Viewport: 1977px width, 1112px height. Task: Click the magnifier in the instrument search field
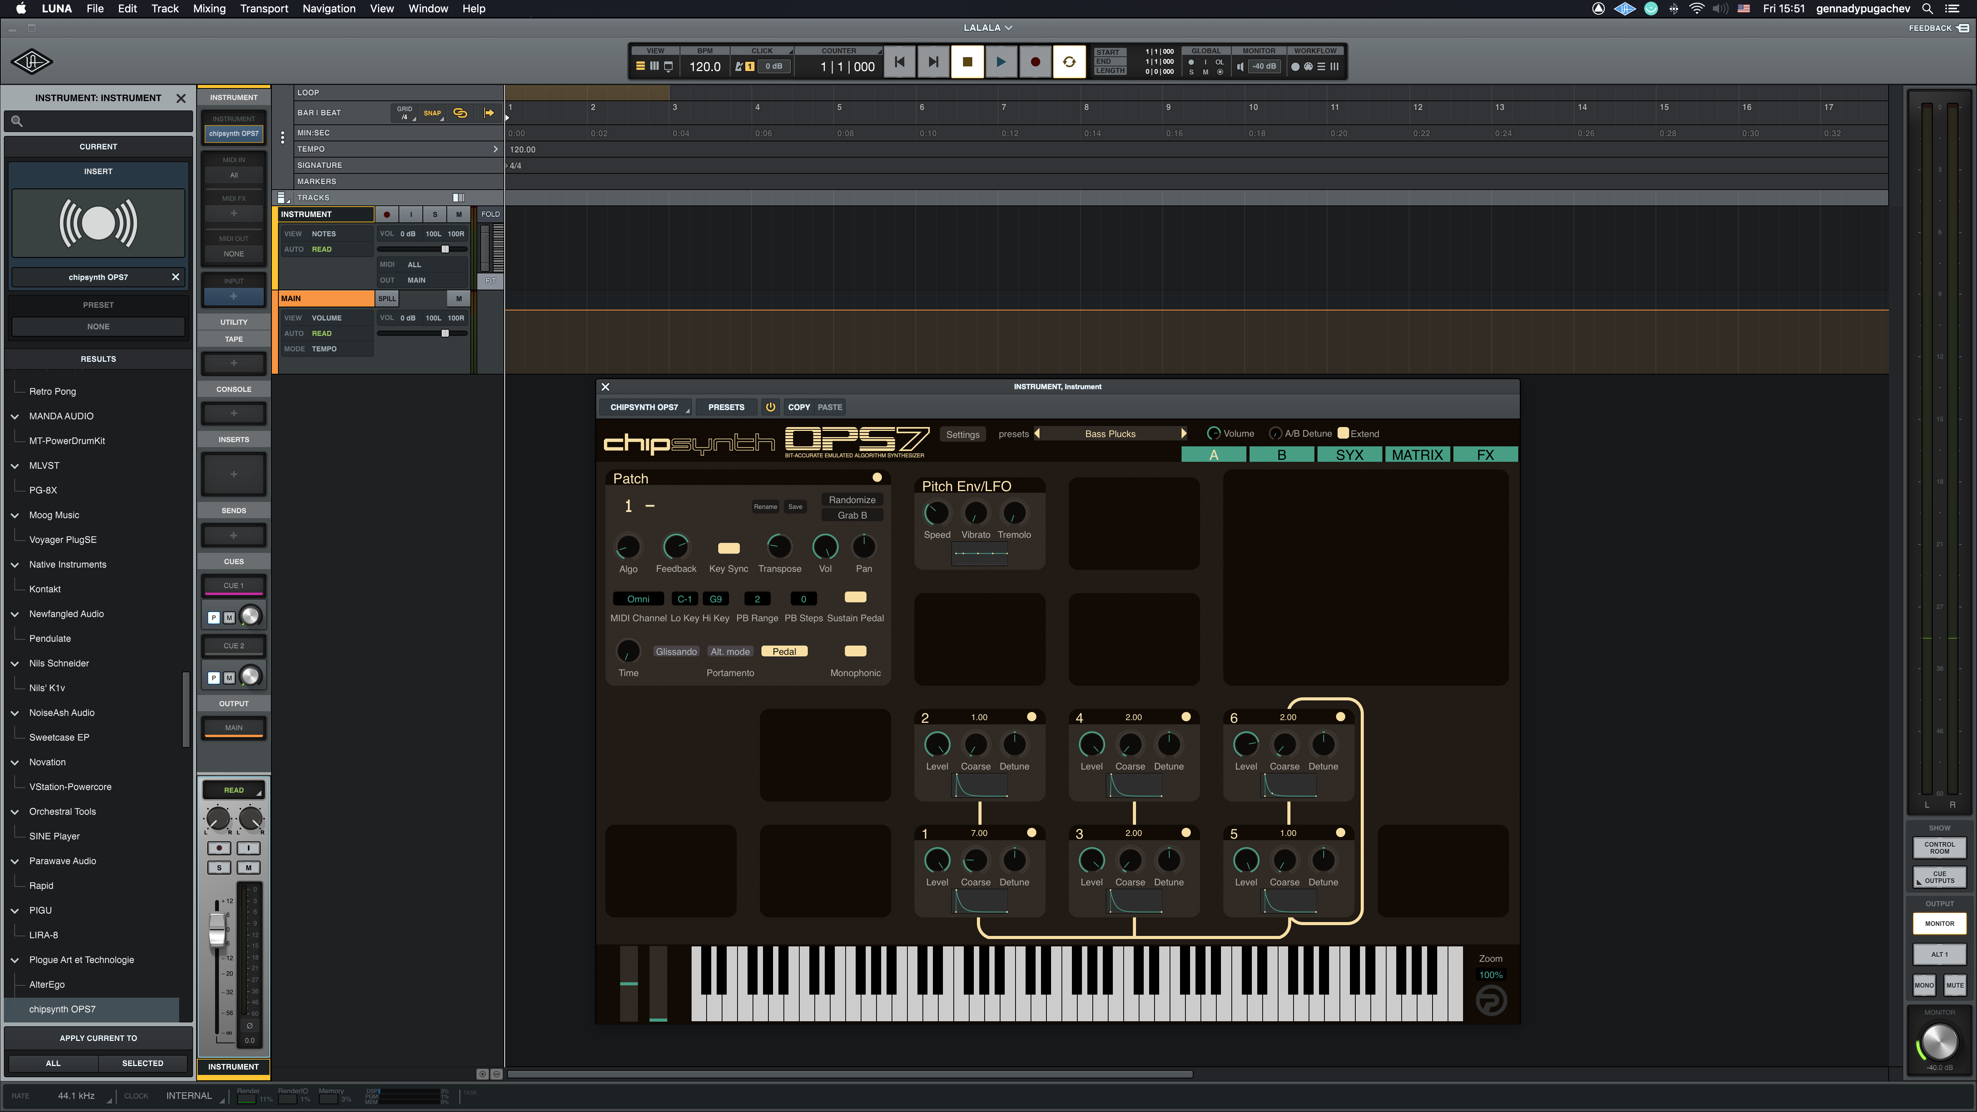point(17,121)
